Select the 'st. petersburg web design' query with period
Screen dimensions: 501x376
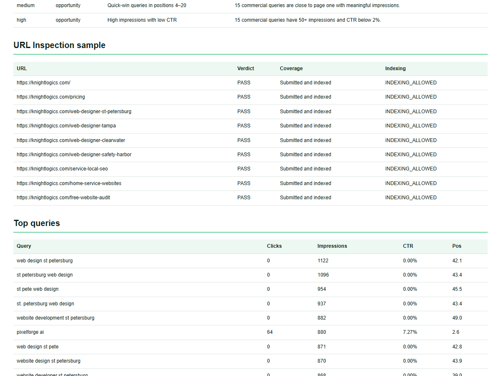[x=46, y=304]
